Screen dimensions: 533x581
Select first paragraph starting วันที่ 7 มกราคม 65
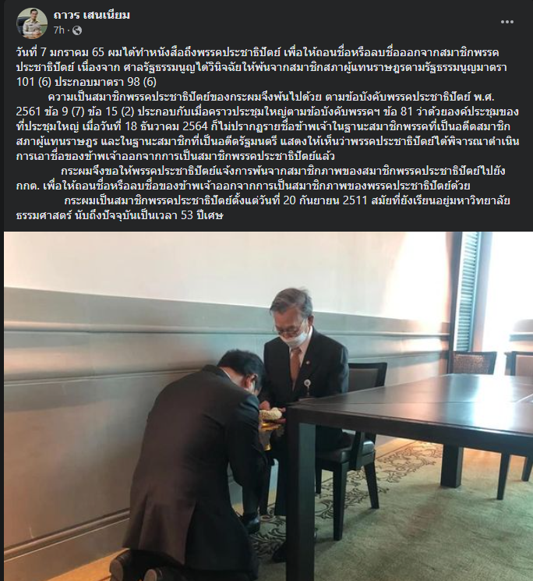[261, 67]
